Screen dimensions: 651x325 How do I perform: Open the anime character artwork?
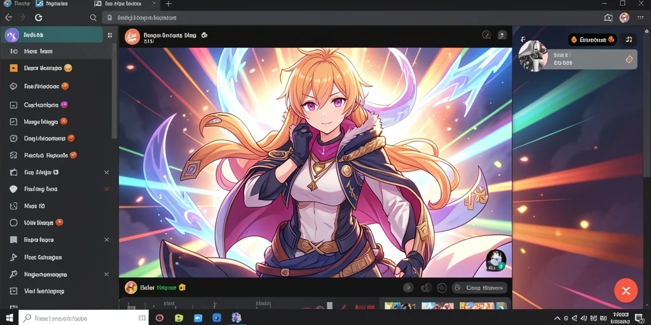(x=315, y=162)
